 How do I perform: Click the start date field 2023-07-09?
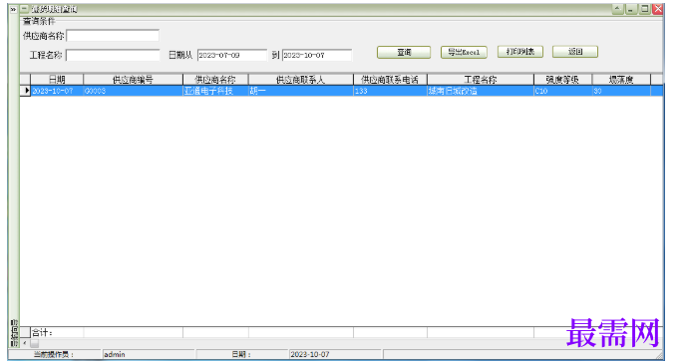coord(232,55)
